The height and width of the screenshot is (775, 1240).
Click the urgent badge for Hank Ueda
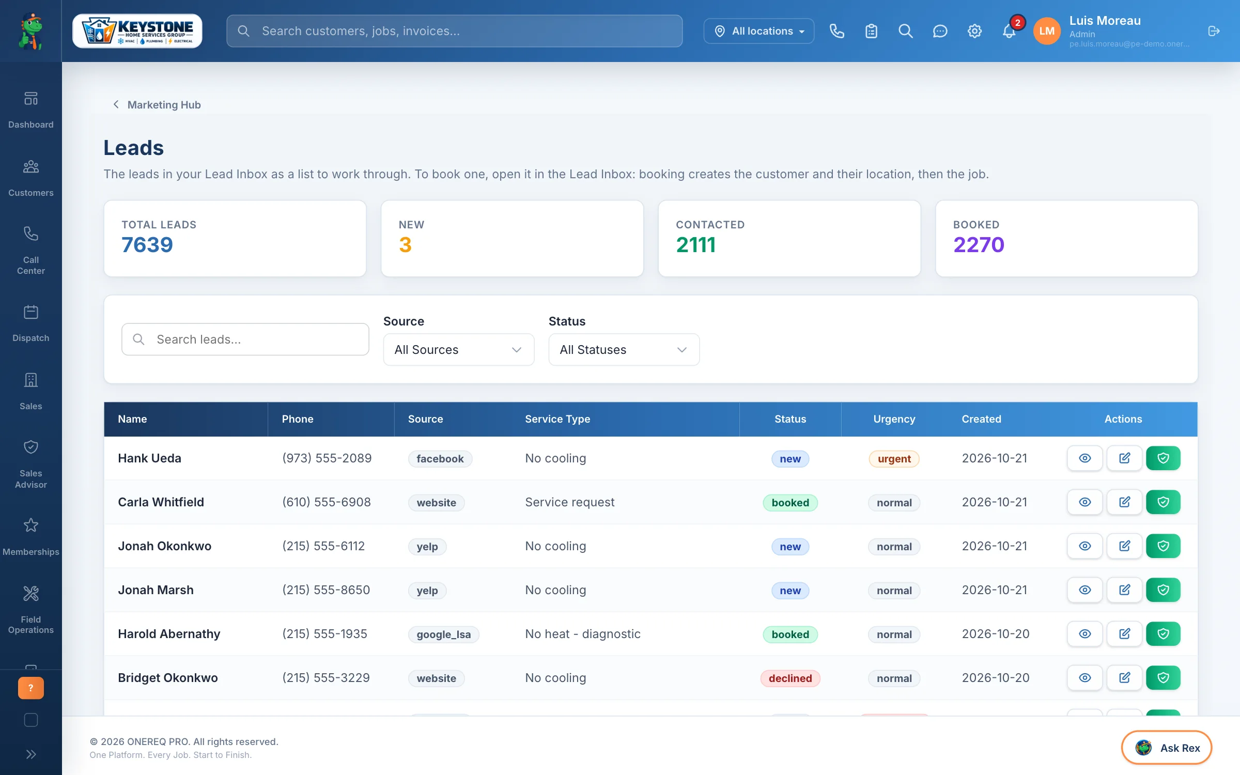(894, 459)
